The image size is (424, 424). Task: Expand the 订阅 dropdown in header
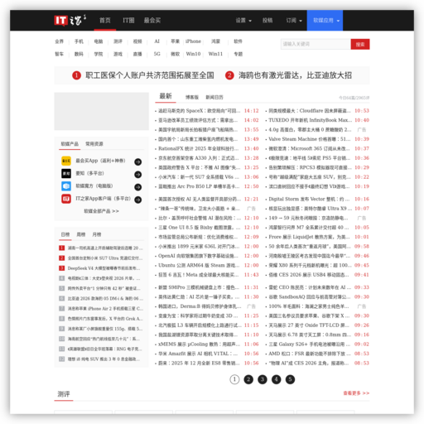coord(294,21)
